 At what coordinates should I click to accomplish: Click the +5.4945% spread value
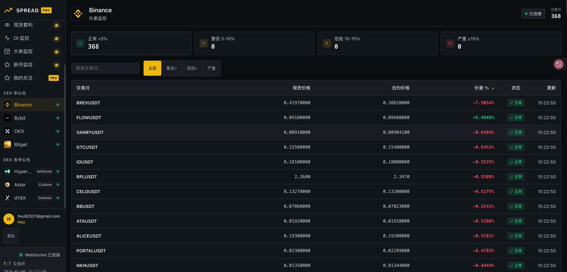pos(483,117)
